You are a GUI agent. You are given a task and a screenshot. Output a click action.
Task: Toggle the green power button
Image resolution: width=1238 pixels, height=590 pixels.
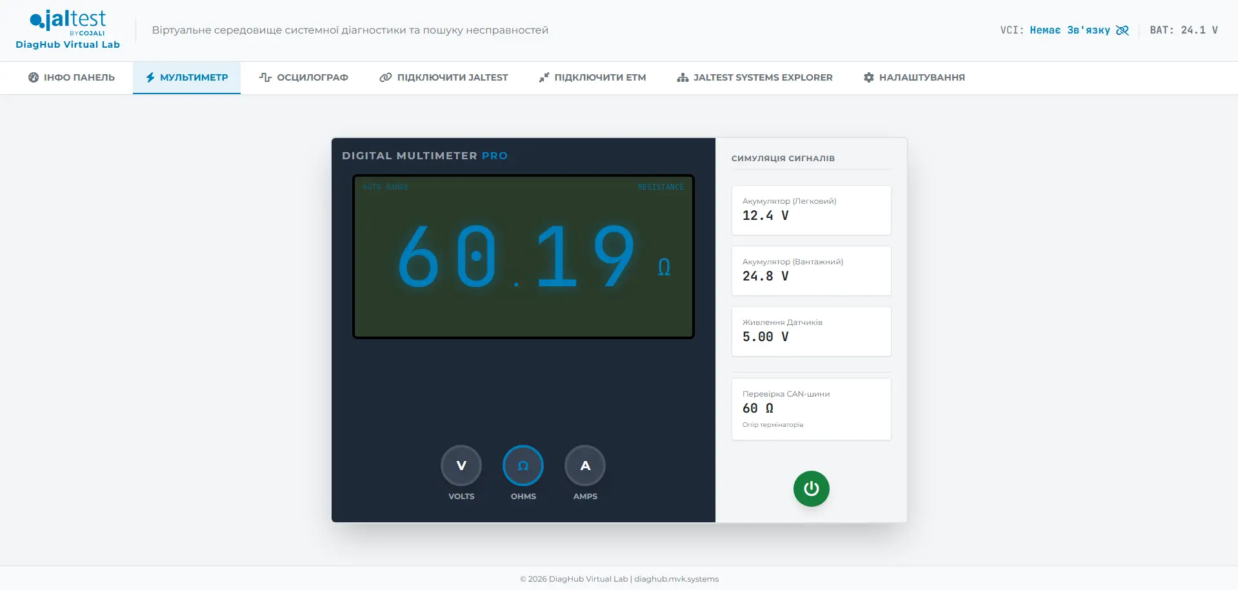[812, 489]
